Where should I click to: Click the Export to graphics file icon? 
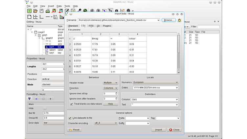pyautogui.click(x=54, y=11)
